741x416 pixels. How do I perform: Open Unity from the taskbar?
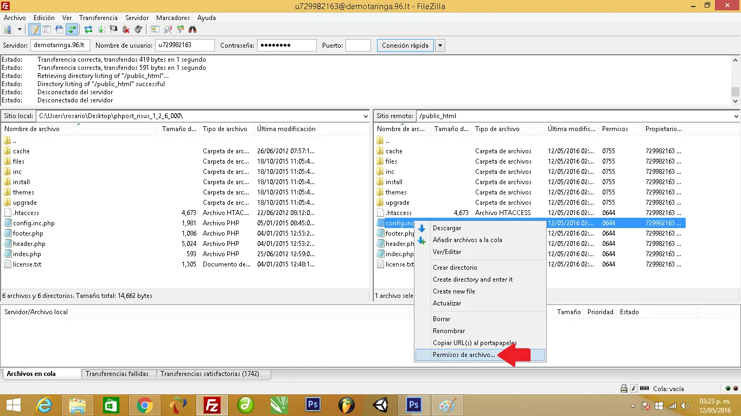point(380,405)
